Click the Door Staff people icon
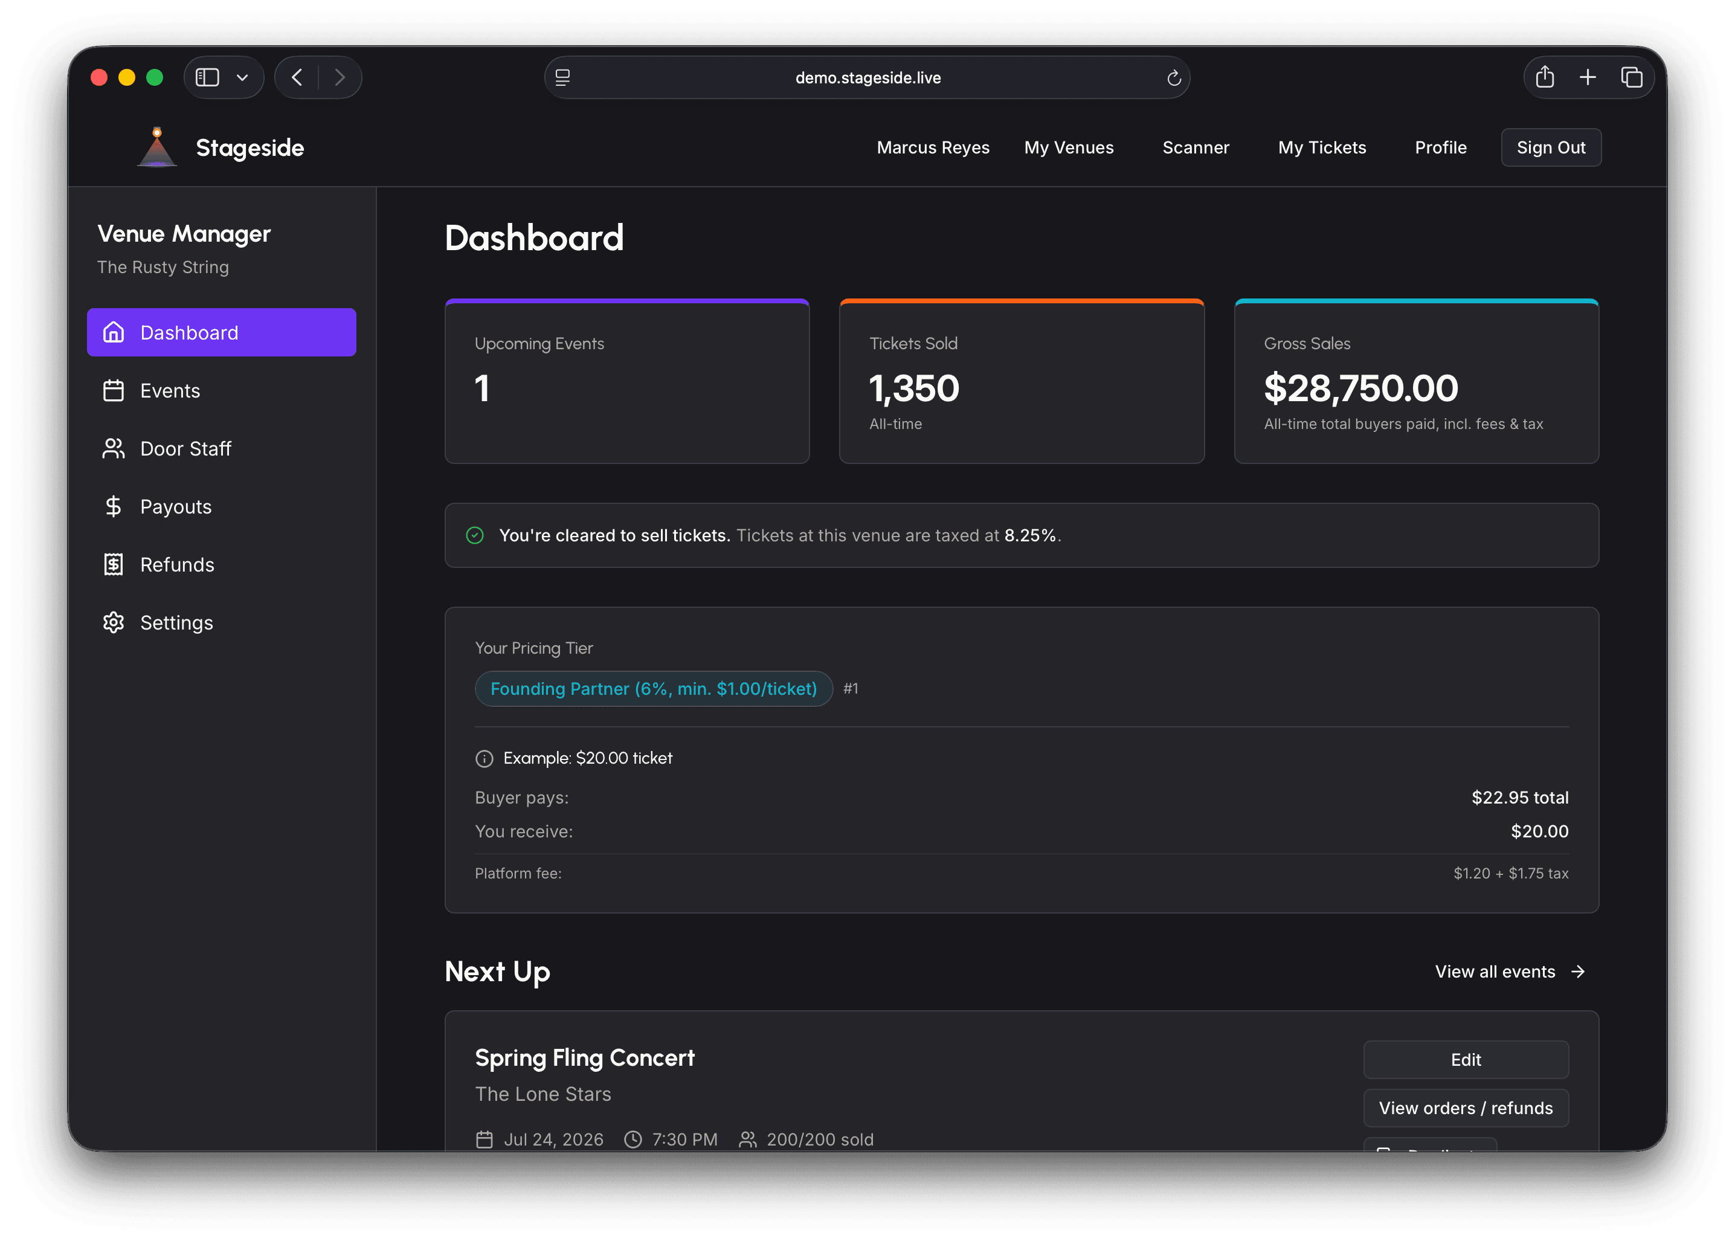This screenshot has width=1735, height=1241. pos(113,448)
